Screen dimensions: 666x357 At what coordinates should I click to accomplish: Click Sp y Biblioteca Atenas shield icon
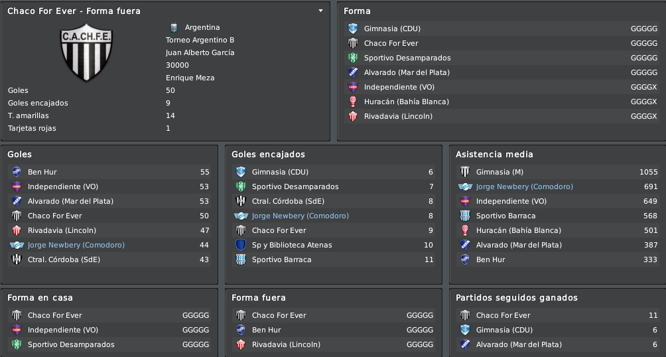pyautogui.click(x=241, y=246)
